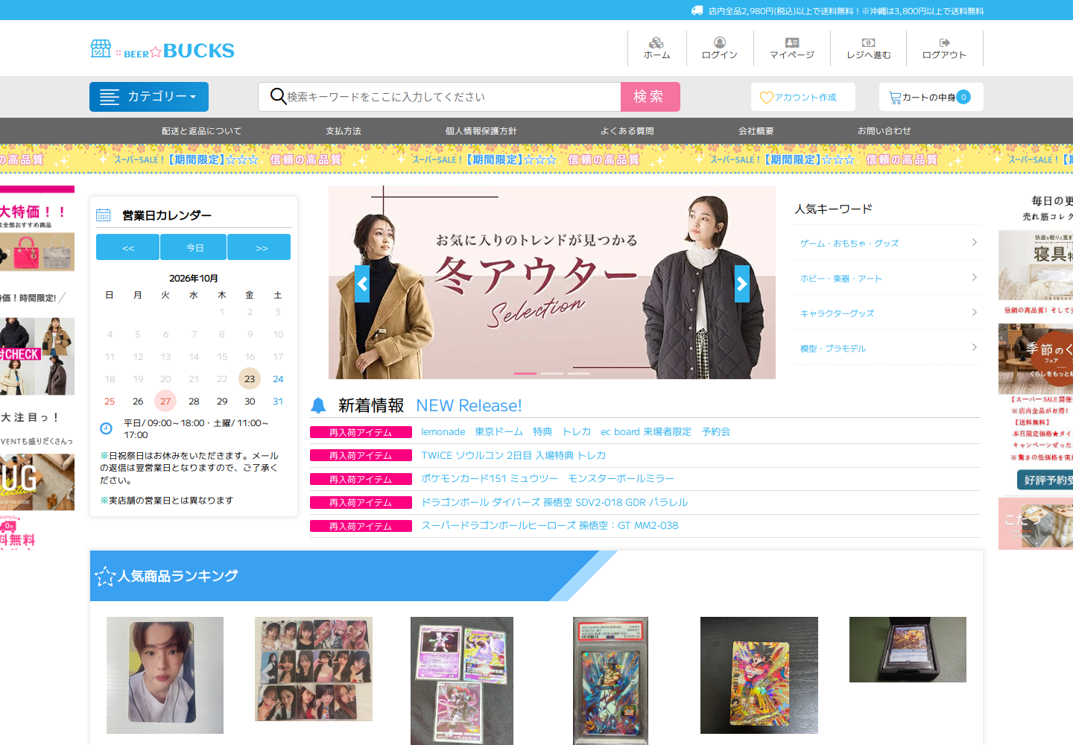
Task: Open the girl group photocards ranking thumbnail
Action: pos(314,669)
